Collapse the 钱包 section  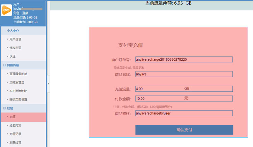coord(4,108)
